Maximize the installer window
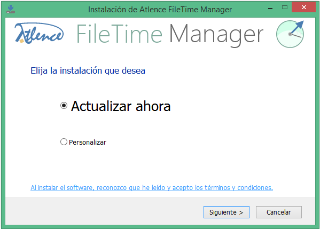This screenshot has height=229, width=320. point(285,7)
